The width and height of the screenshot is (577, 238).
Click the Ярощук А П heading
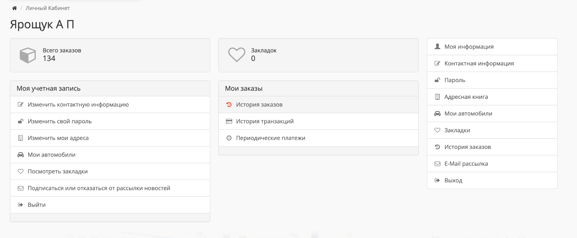(42, 24)
